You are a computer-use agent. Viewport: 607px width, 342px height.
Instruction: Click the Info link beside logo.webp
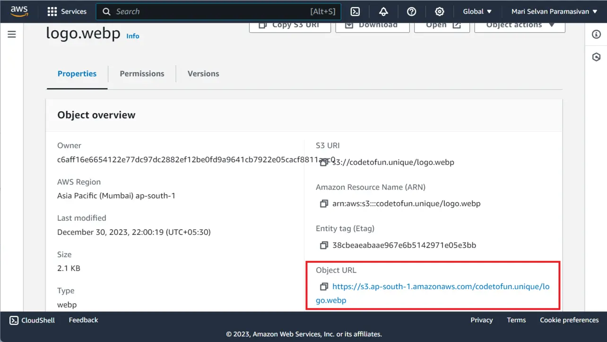(133, 36)
